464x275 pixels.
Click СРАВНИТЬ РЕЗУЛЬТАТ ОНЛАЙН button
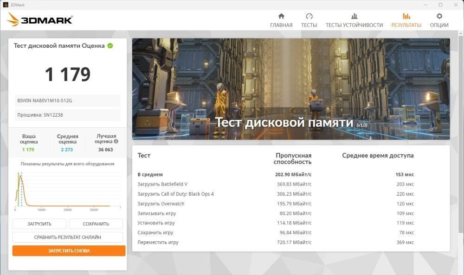67,237
